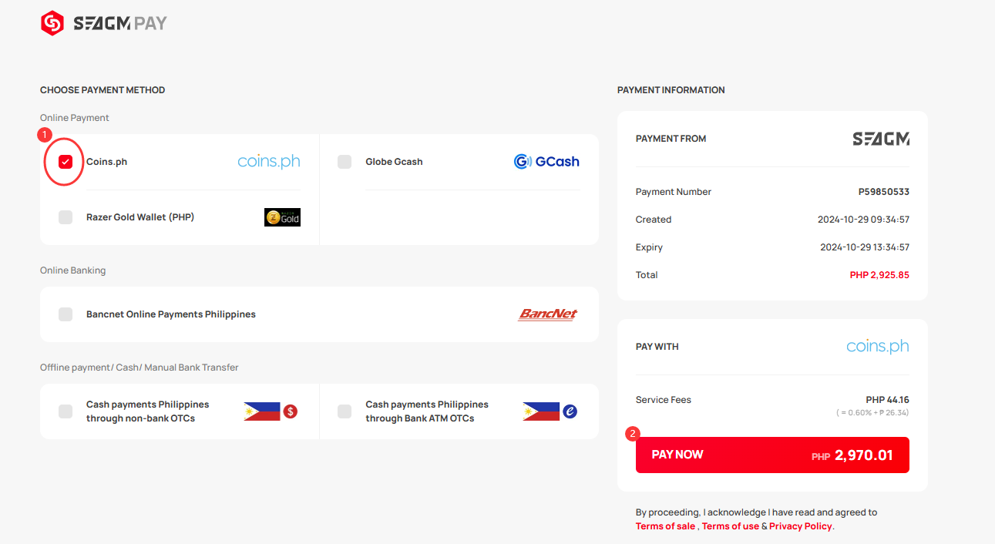The width and height of the screenshot is (995, 544).
Task: Open the Terms of sale link
Action: tap(665, 526)
